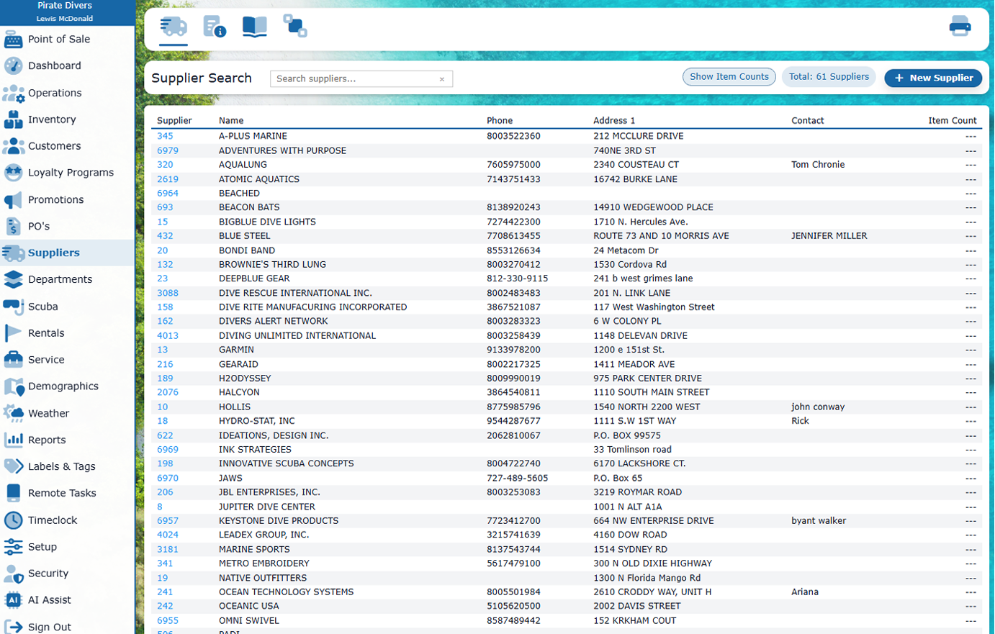Viewport: 995px width, 634px height.
Task: Click the Security user shield icon
Action: (x=13, y=574)
